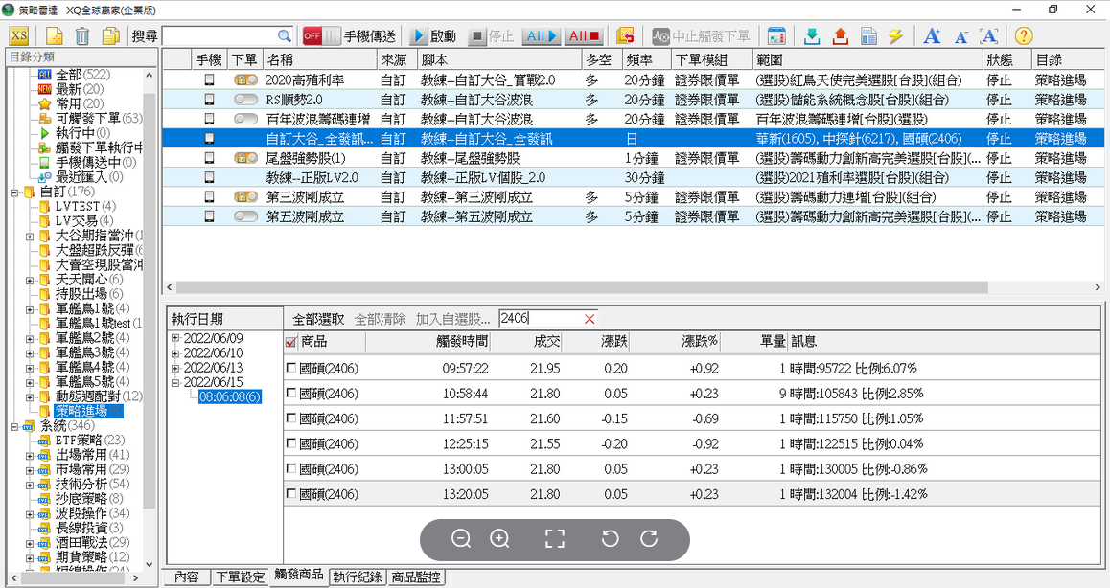1110x588 pixels.
Task: Collapse the 2022/06/15 execution date node
Action: click(x=175, y=382)
